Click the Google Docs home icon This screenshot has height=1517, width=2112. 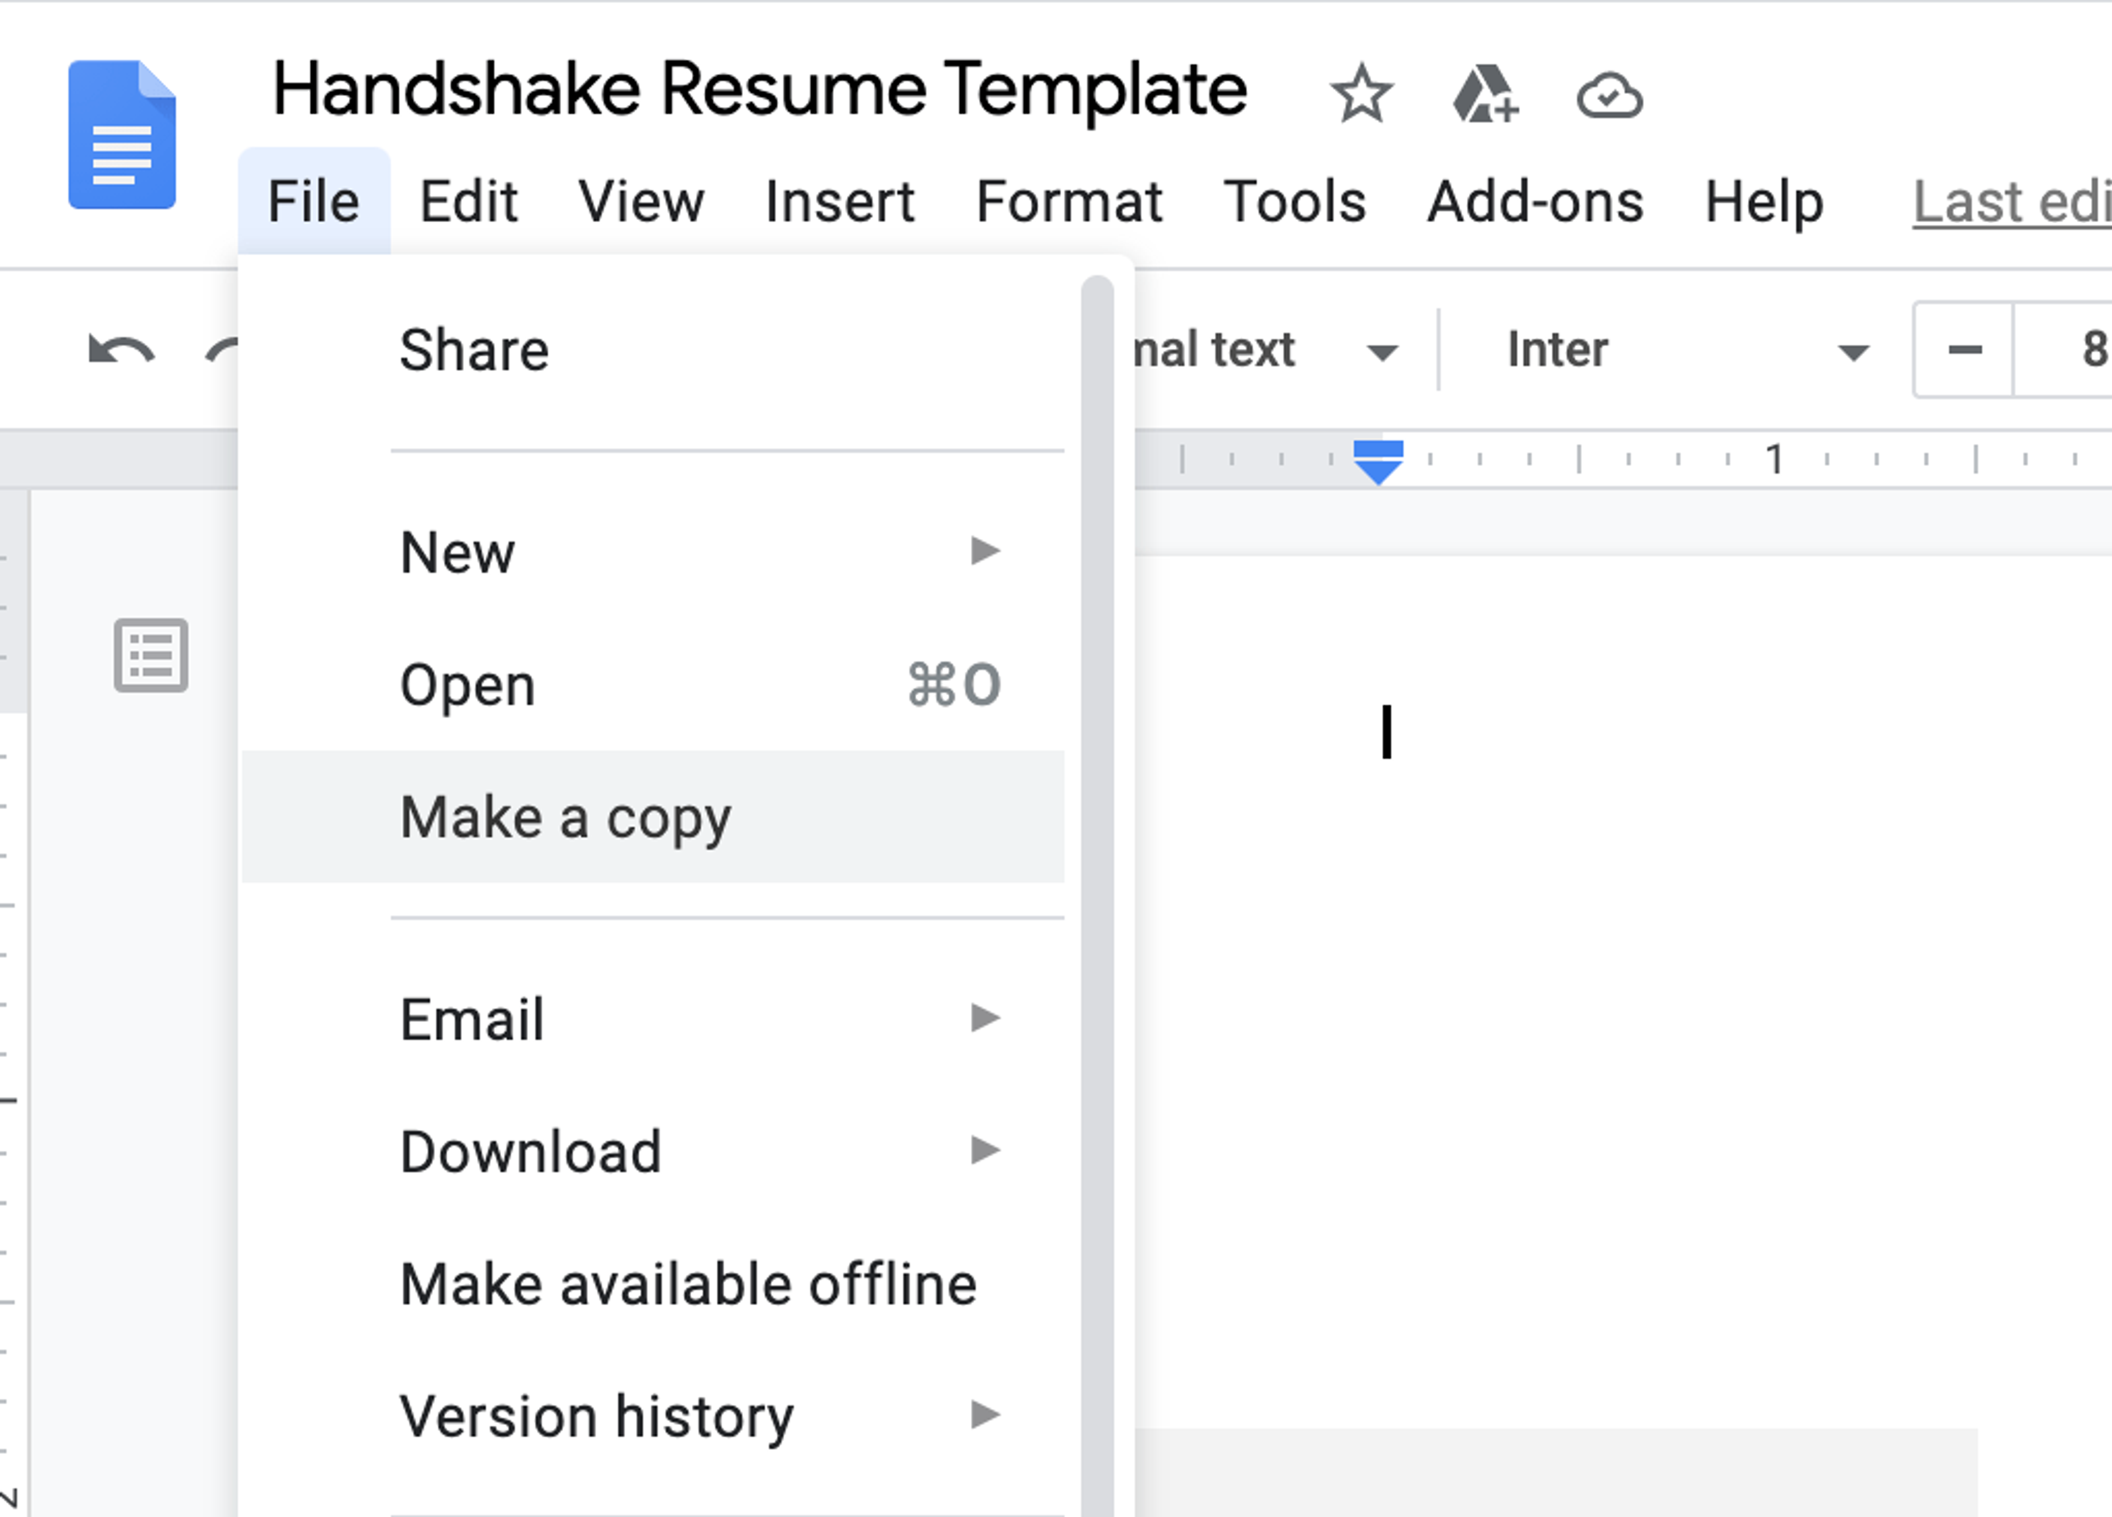point(122,135)
